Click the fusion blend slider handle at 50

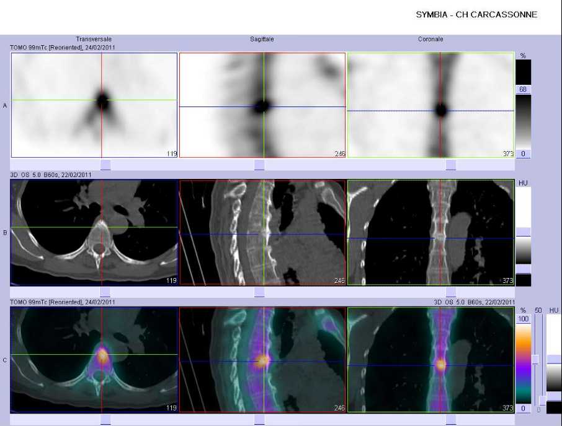[535, 360]
